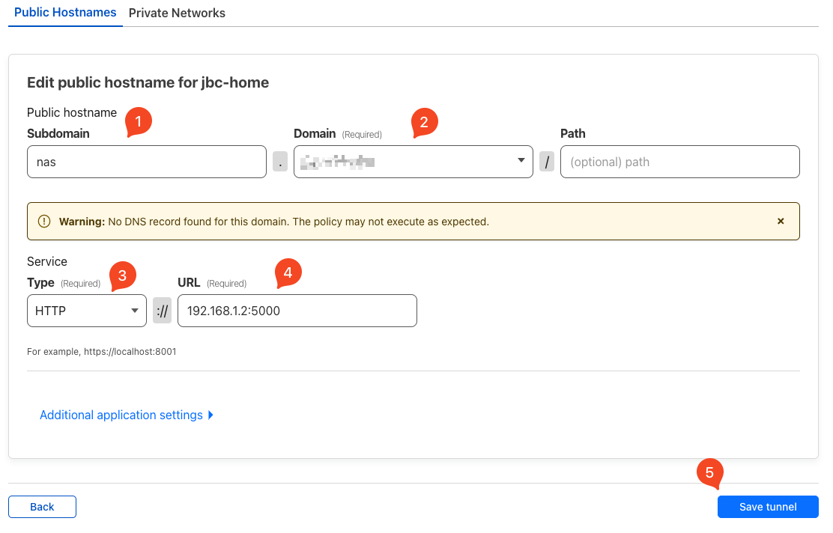Click the warning exclamation icon
This screenshot has width=833, height=533.
click(x=44, y=222)
